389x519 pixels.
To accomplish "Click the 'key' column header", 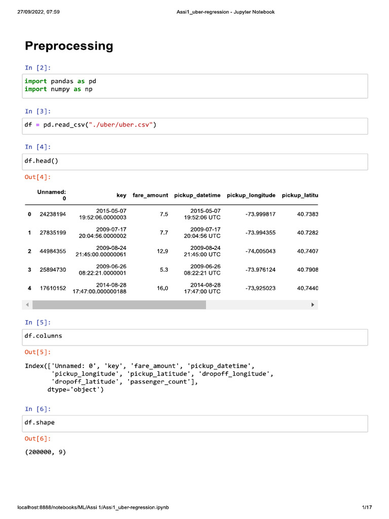I will tap(122, 195).
